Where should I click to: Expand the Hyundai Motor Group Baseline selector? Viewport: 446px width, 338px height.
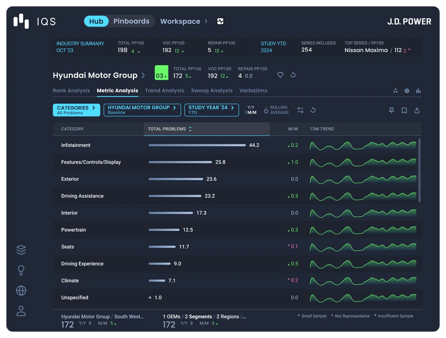(x=142, y=110)
